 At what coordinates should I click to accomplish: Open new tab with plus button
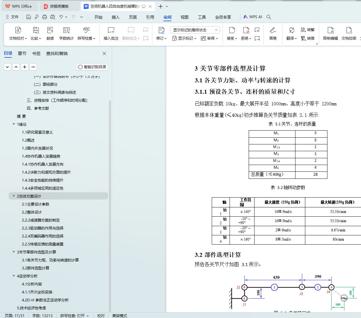tap(161, 6)
